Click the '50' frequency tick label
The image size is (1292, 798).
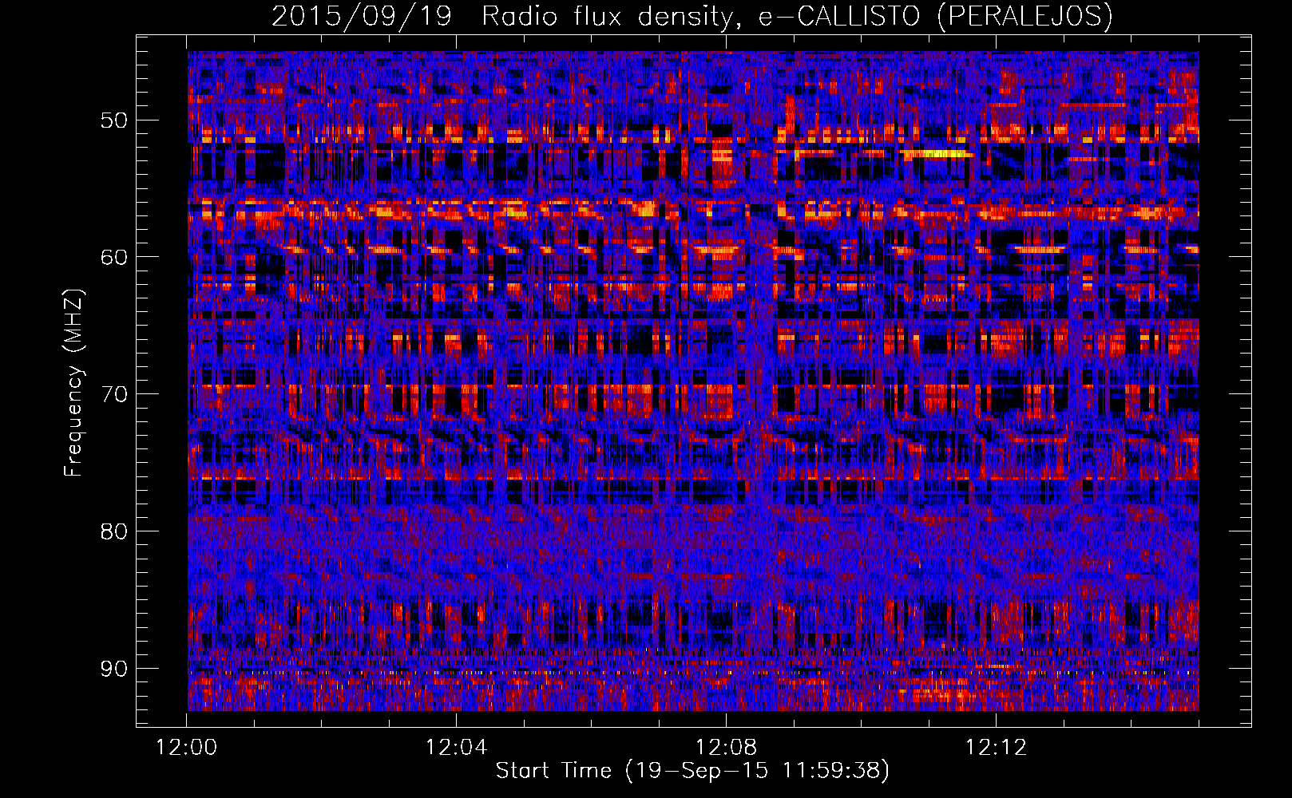tap(113, 120)
